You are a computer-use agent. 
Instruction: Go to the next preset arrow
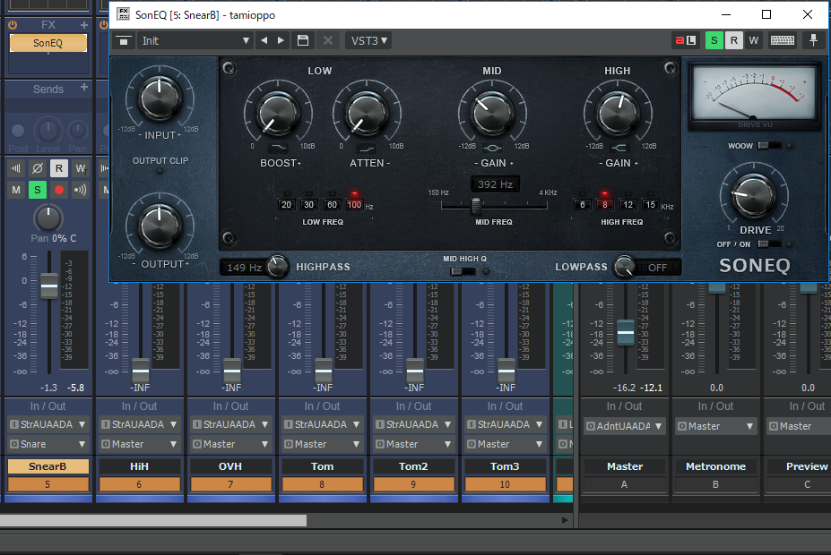(x=281, y=40)
